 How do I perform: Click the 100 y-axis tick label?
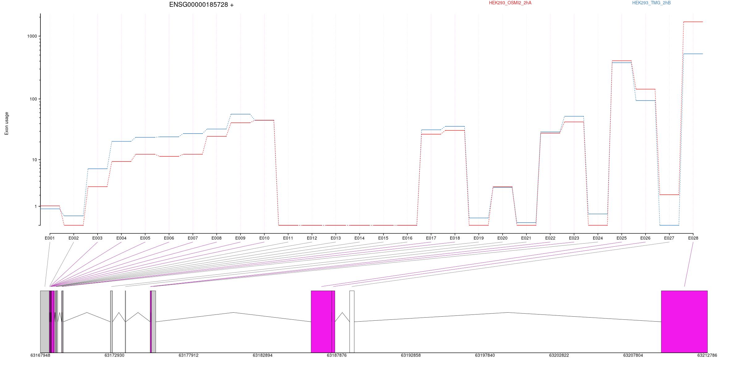[x=33, y=99]
